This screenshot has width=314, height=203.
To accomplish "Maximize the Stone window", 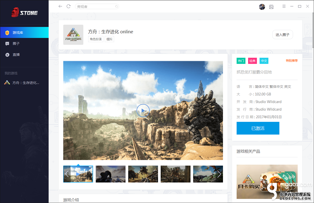I will click(300, 6).
